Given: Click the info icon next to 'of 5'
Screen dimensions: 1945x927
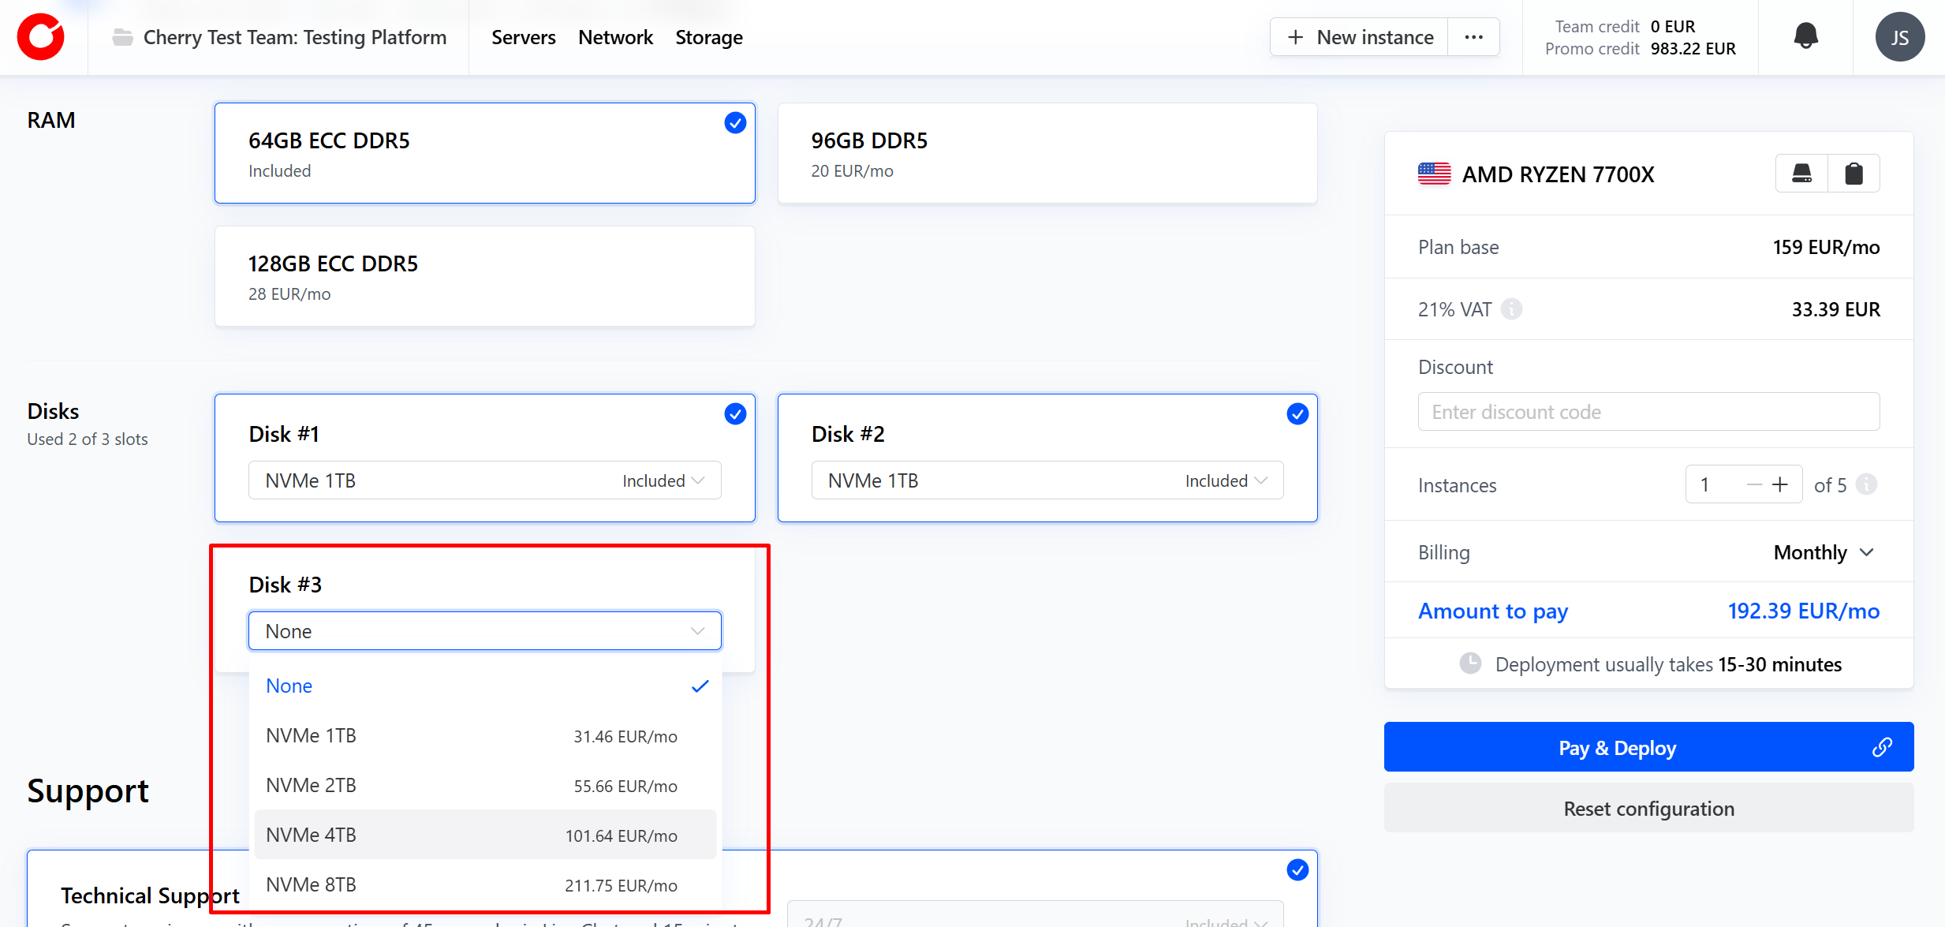Looking at the screenshot, I should coord(1867,484).
